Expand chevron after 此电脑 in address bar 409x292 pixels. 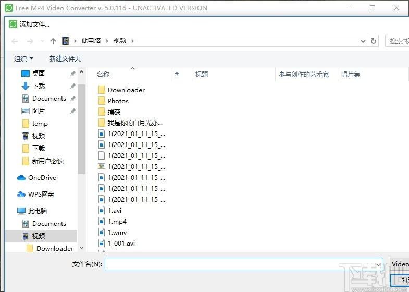coord(107,41)
